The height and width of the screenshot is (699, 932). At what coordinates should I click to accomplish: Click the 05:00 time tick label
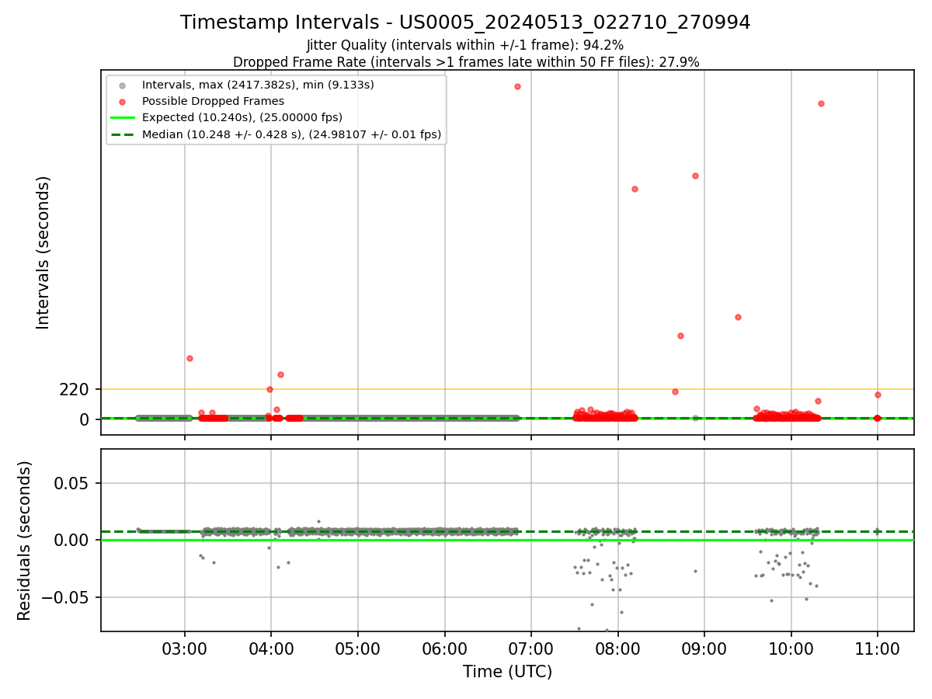[x=358, y=649]
